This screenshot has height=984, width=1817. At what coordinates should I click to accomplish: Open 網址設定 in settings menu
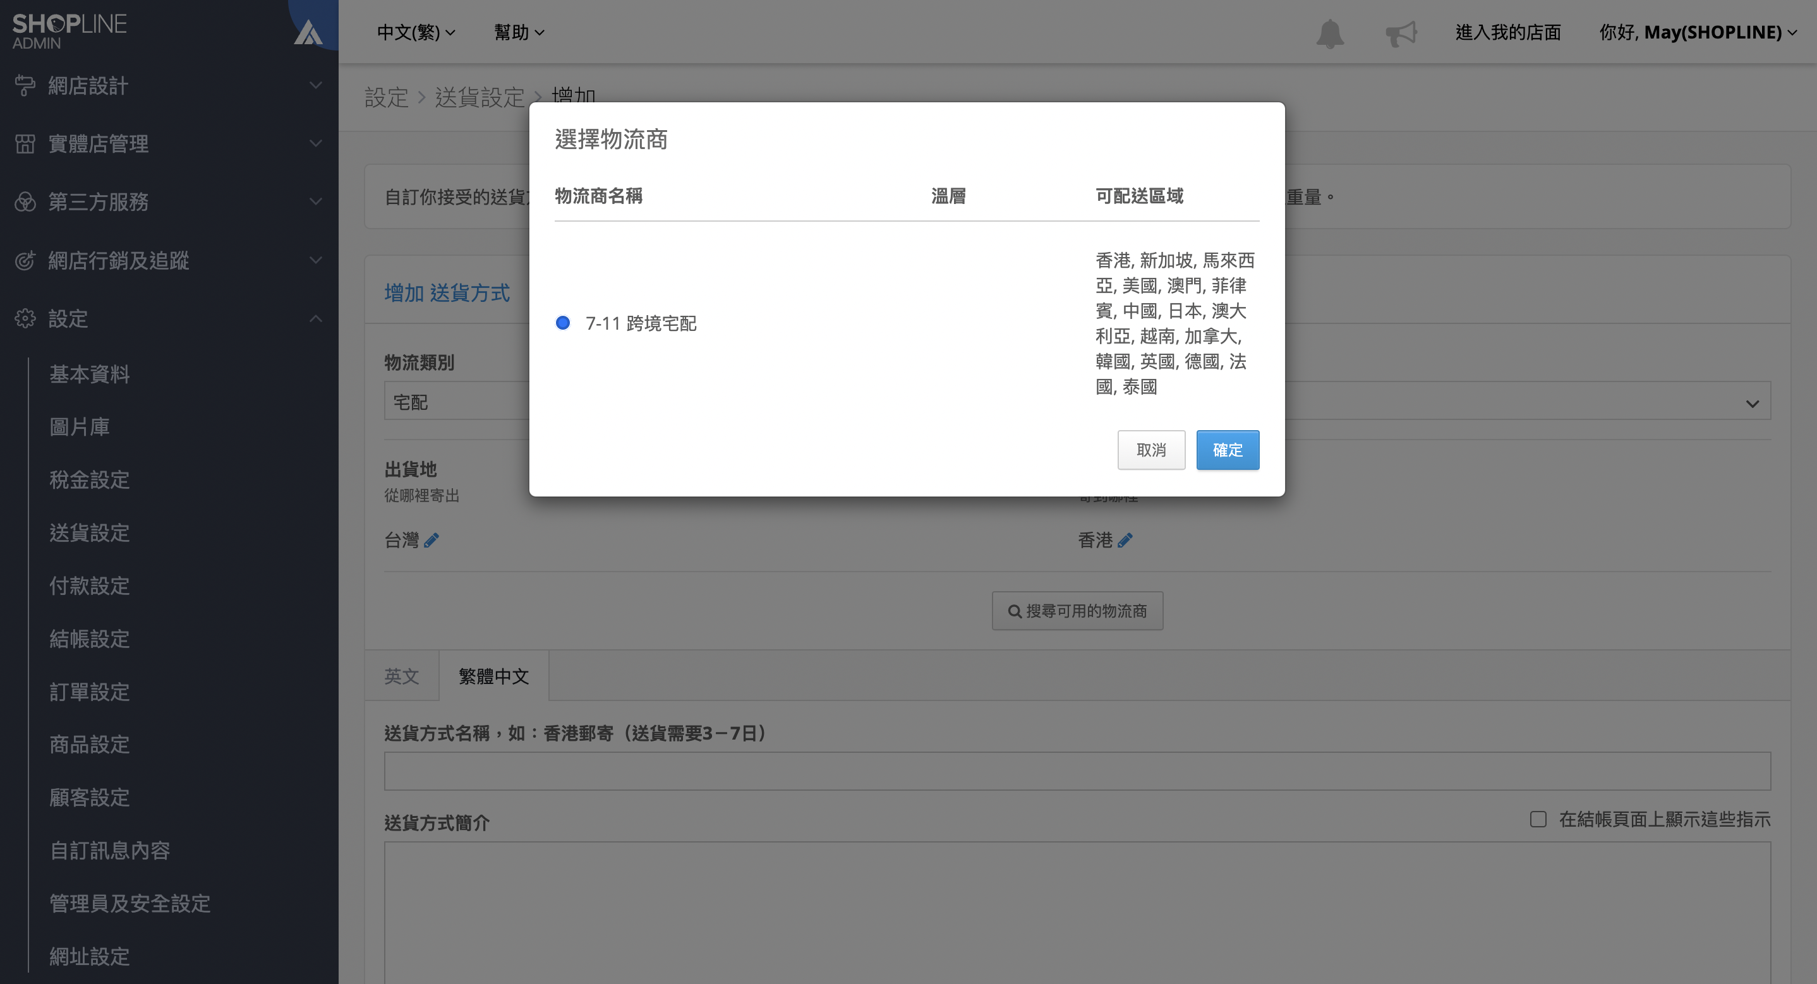[x=90, y=956]
